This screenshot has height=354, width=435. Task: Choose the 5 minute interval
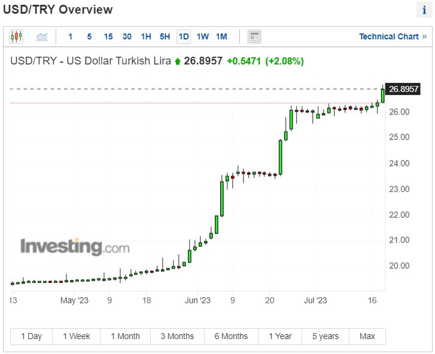click(x=89, y=36)
